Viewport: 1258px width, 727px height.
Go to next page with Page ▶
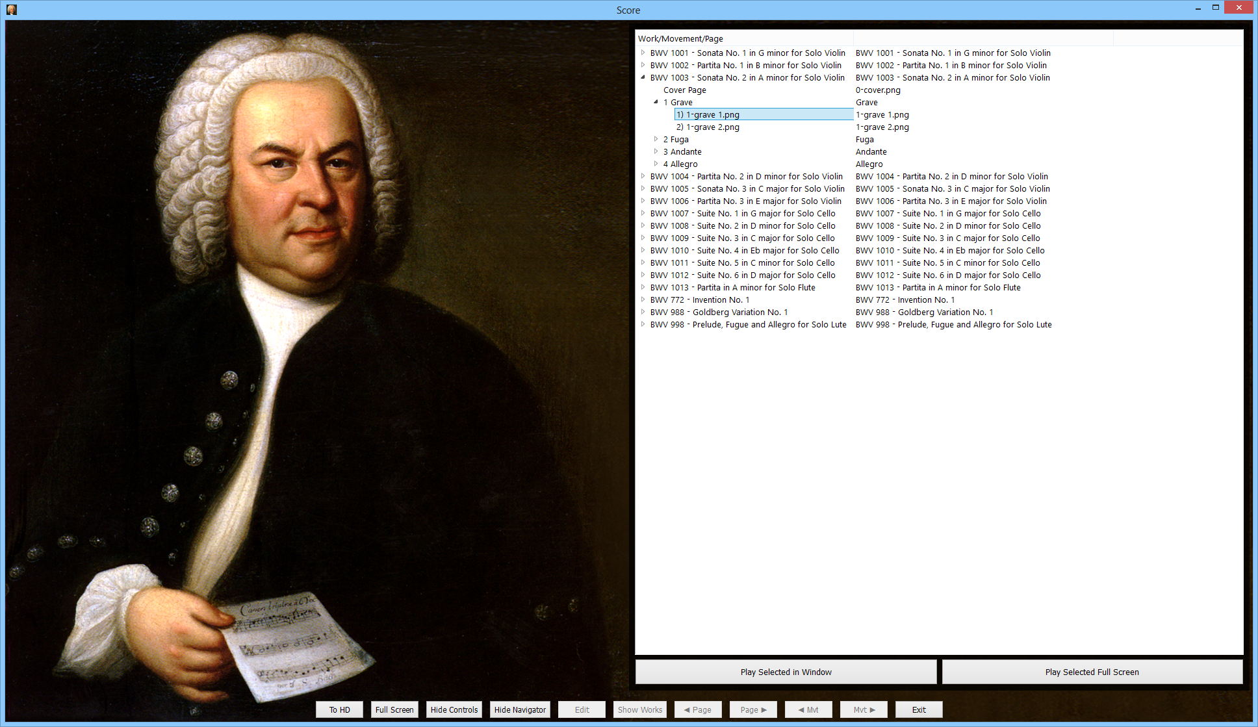pos(753,709)
